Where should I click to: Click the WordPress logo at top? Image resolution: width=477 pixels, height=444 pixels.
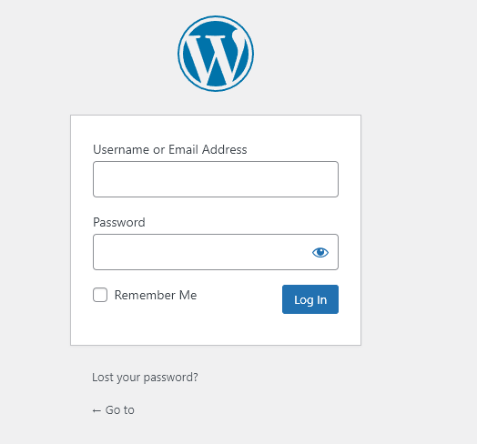coord(216,54)
